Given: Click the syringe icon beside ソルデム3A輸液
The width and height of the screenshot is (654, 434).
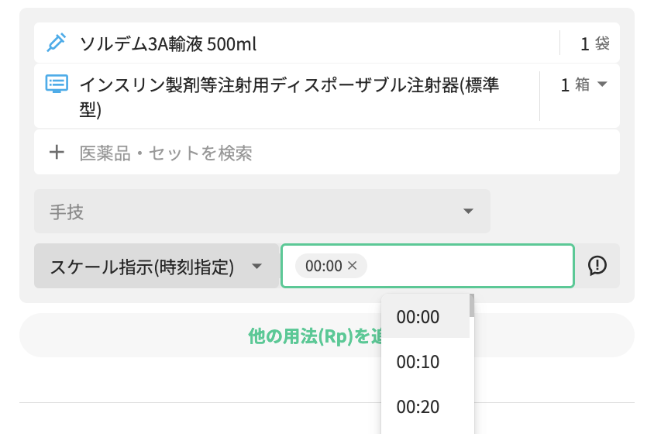Looking at the screenshot, I should 56,43.
